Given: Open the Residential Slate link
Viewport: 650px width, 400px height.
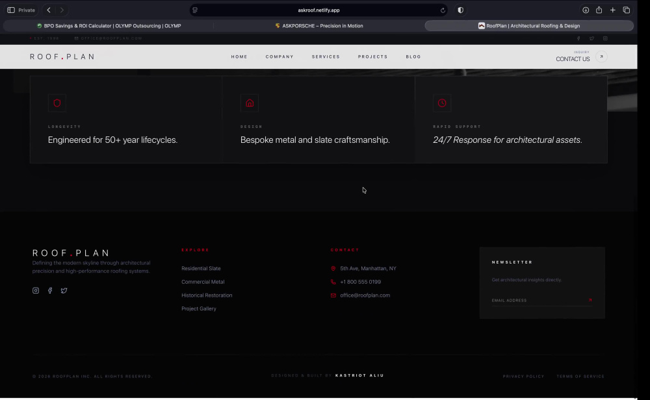Looking at the screenshot, I should point(201,268).
